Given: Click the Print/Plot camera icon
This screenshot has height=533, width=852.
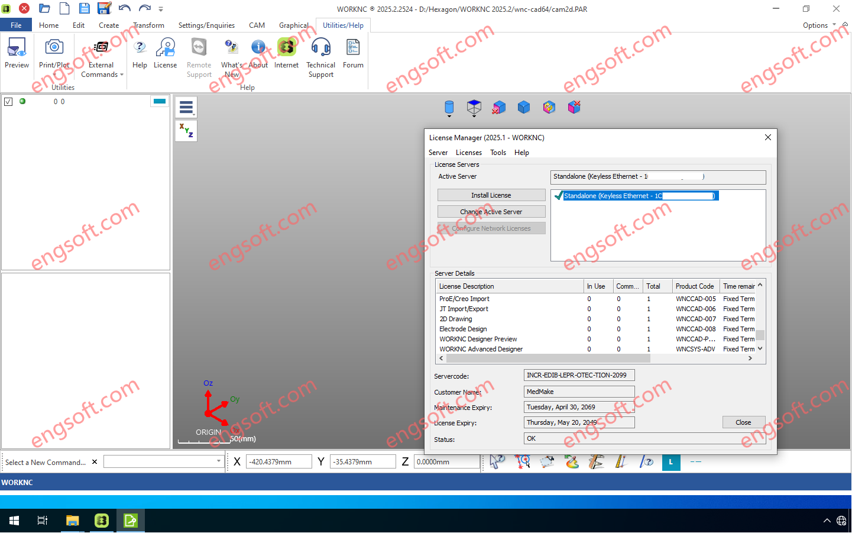Looking at the screenshot, I should pos(54,47).
